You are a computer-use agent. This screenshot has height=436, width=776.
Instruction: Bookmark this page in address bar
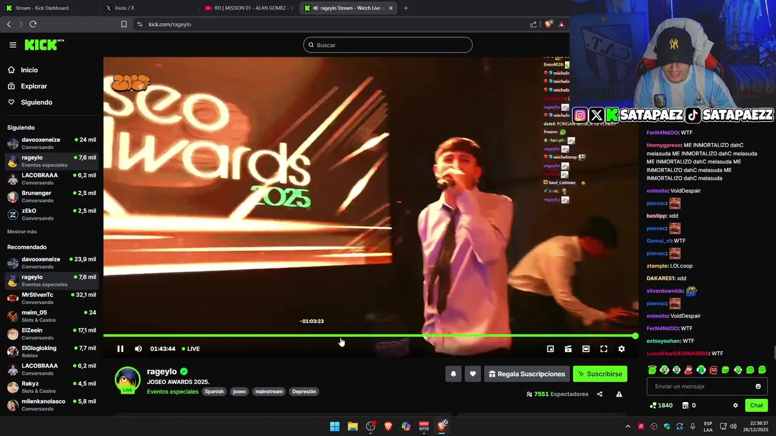click(x=124, y=24)
